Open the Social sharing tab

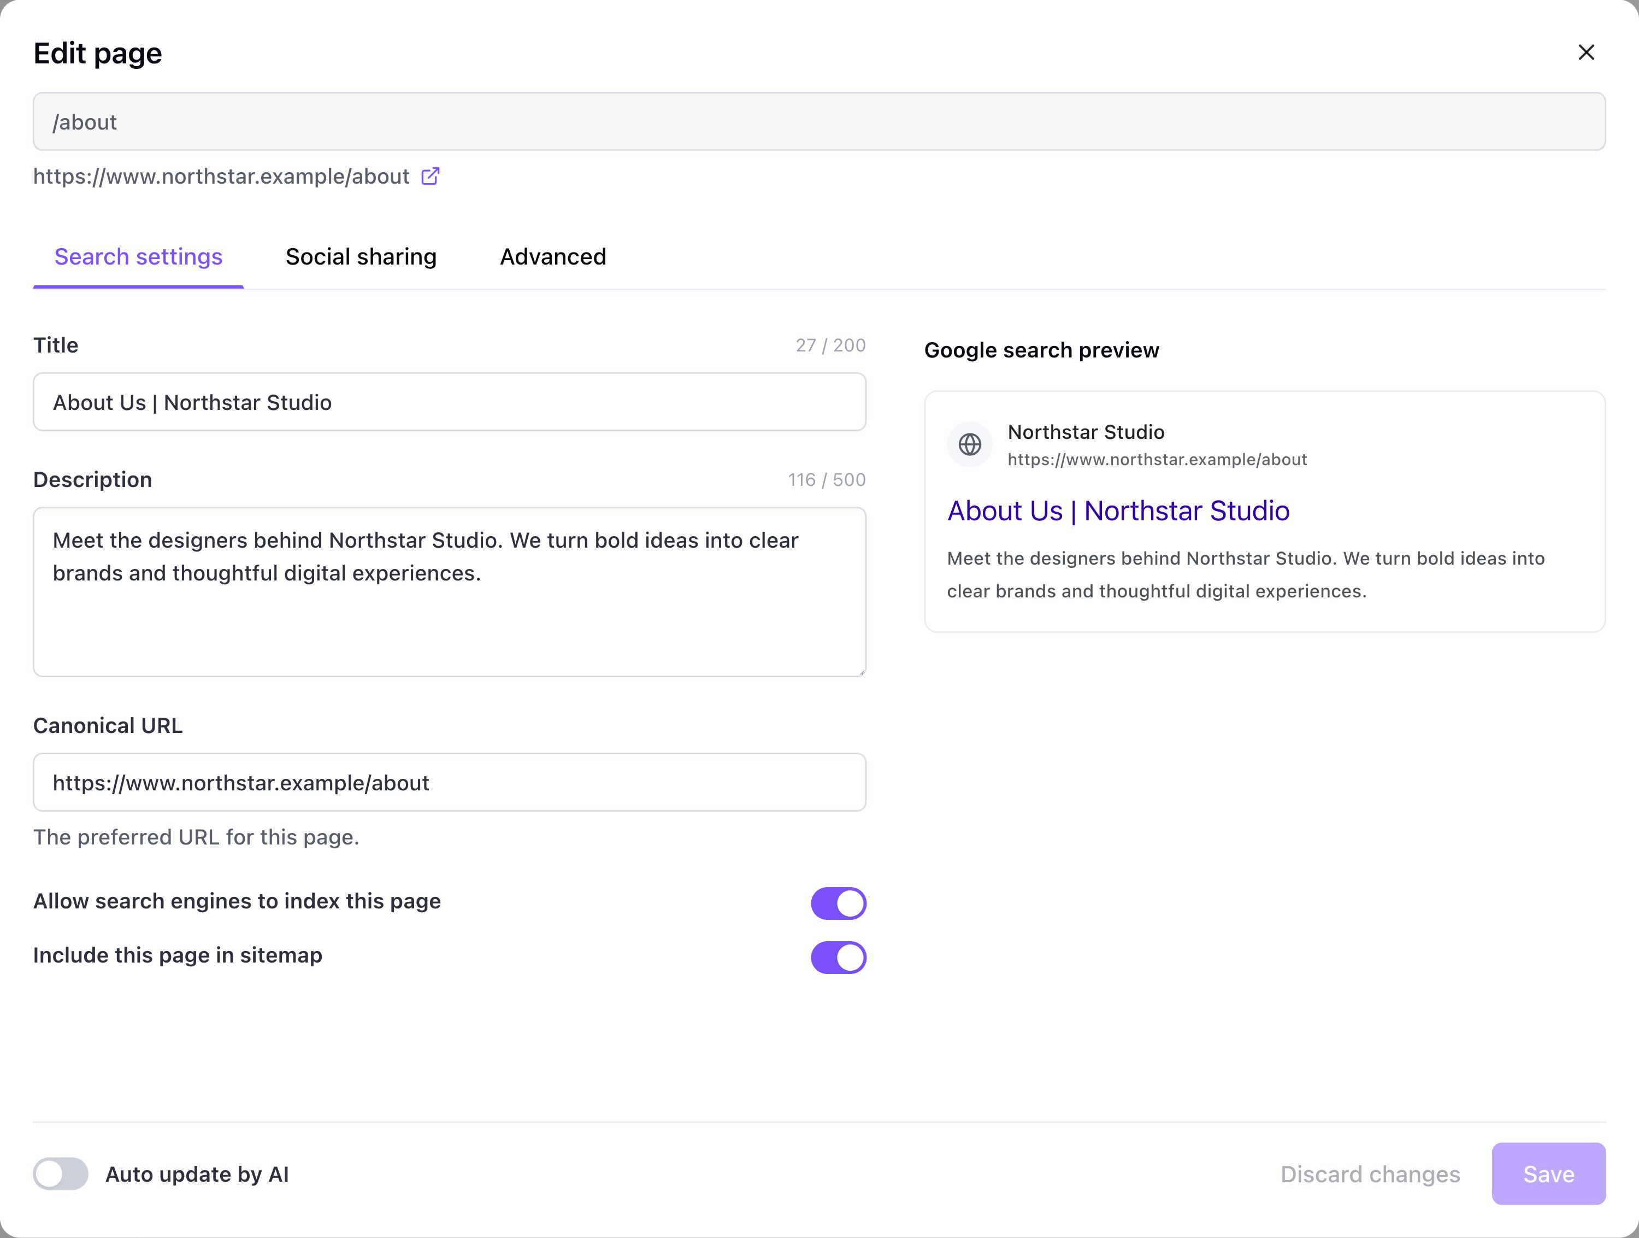[361, 256]
